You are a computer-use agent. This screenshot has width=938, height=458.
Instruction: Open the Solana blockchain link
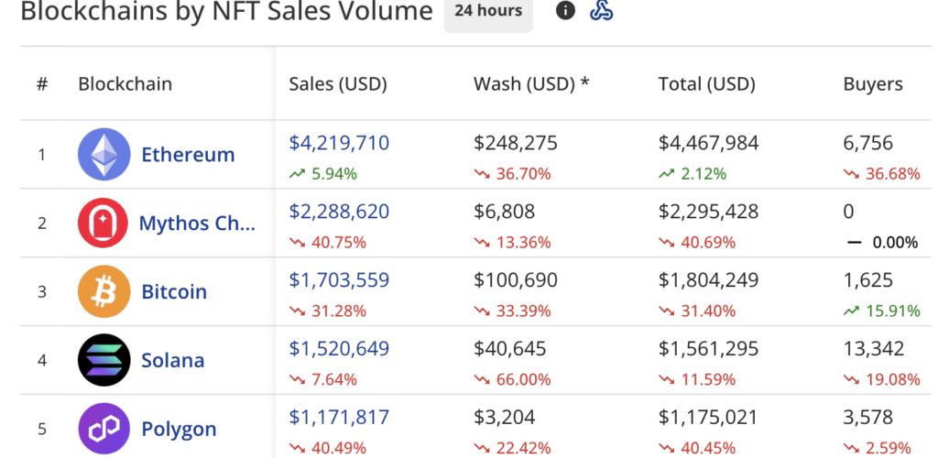174,361
